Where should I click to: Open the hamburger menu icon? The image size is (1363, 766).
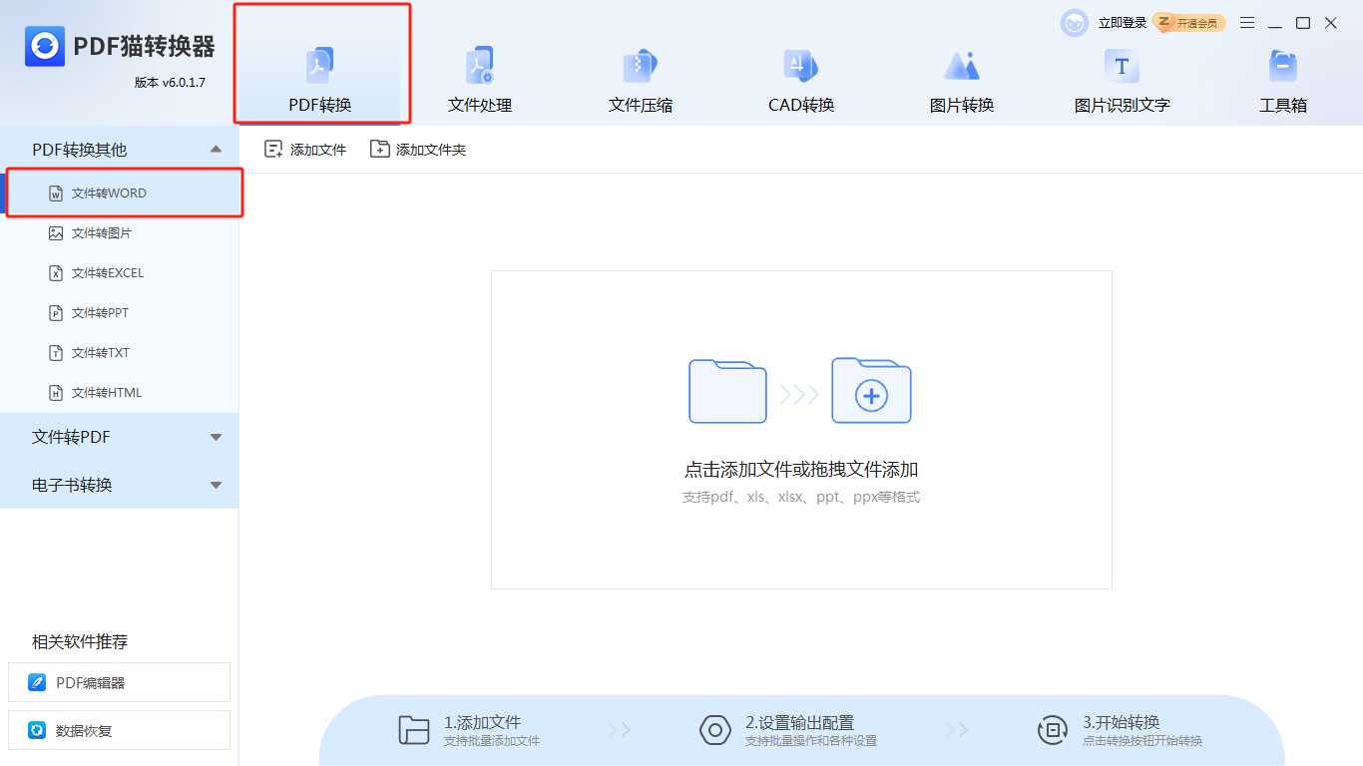(1247, 23)
